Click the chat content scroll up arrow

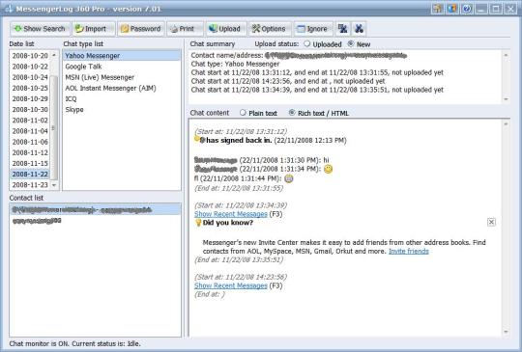coord(506,123)
